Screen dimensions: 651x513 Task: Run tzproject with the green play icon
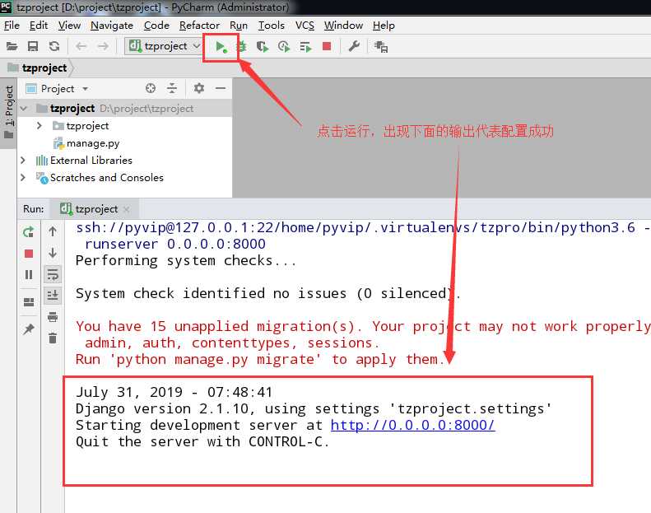point(221,46)
